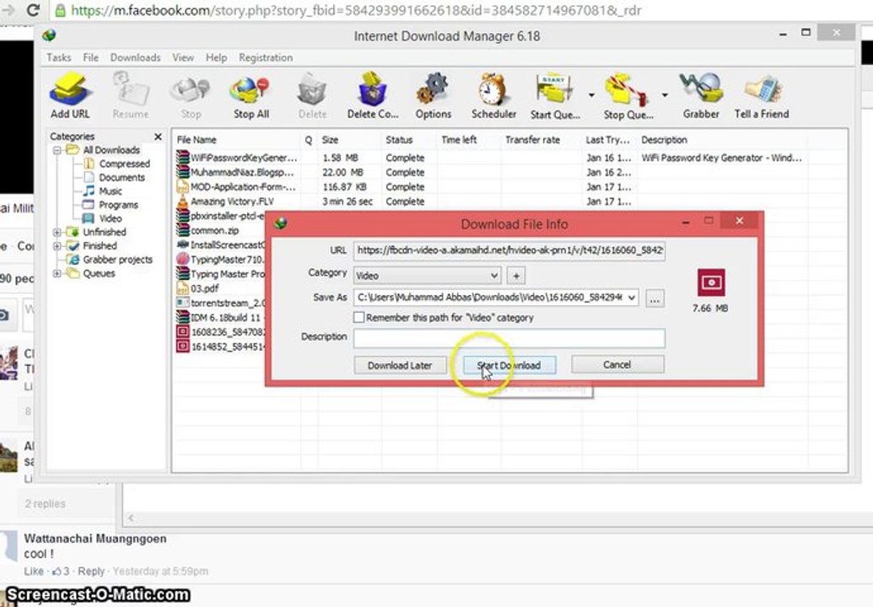Select the Grabber projects tree item

click(x=117, y=260)
